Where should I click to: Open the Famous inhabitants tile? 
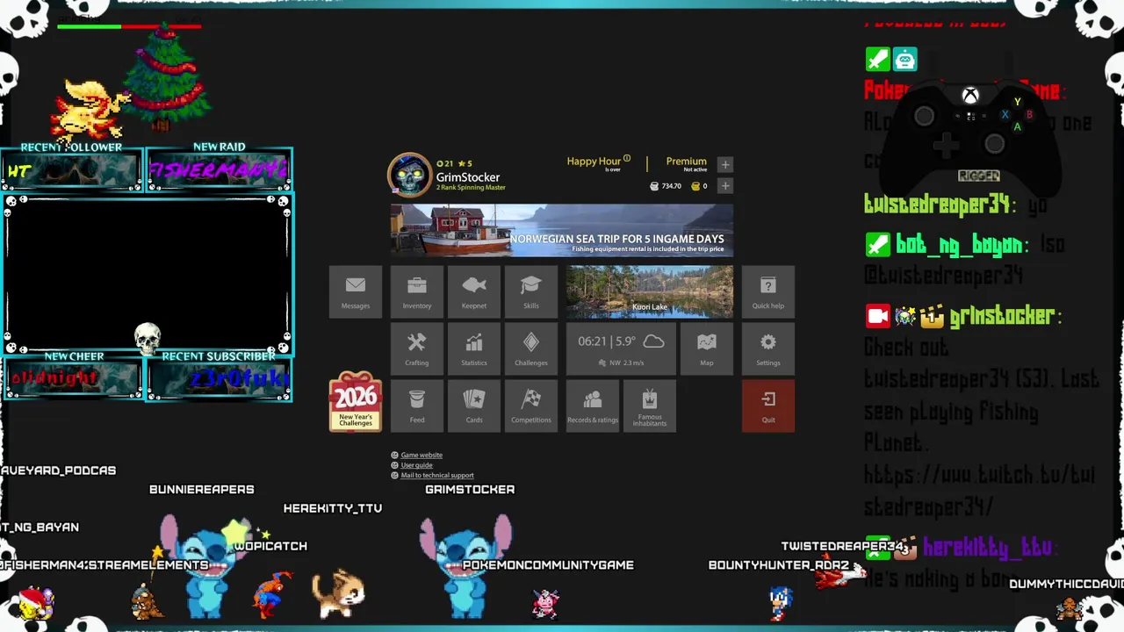point(650,406)
